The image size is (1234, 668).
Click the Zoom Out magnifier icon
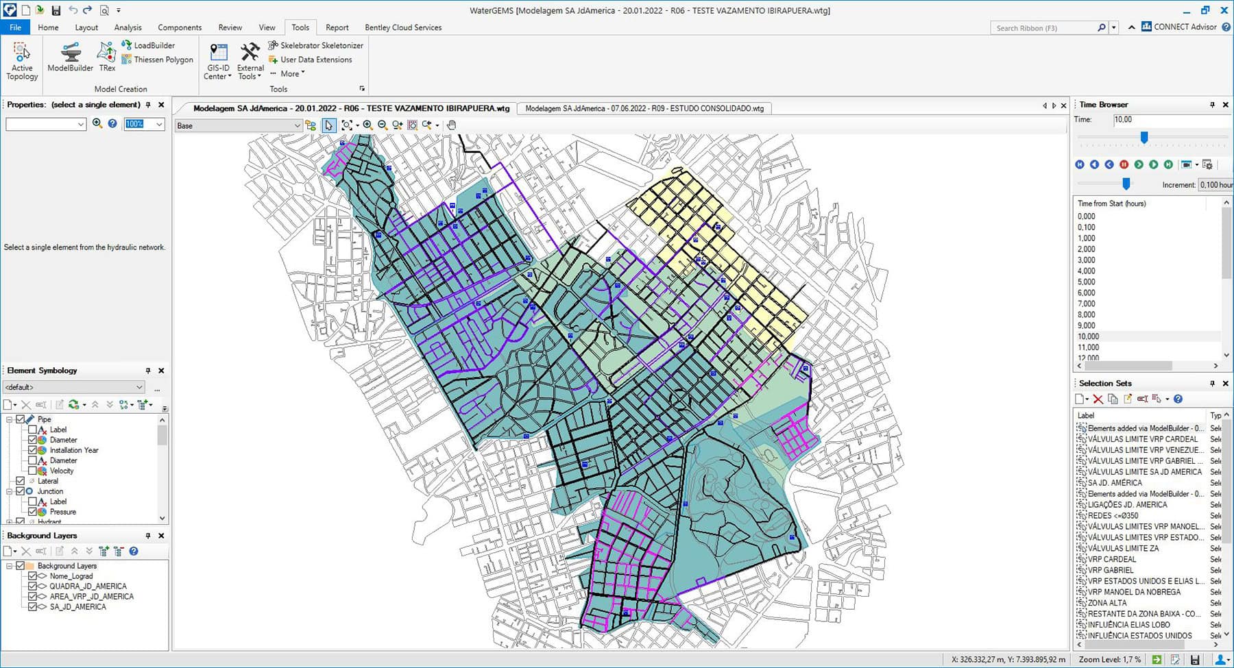(x=383, y=125)
